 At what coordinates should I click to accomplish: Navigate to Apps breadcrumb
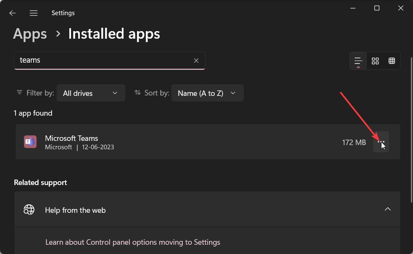click(30, 34)
